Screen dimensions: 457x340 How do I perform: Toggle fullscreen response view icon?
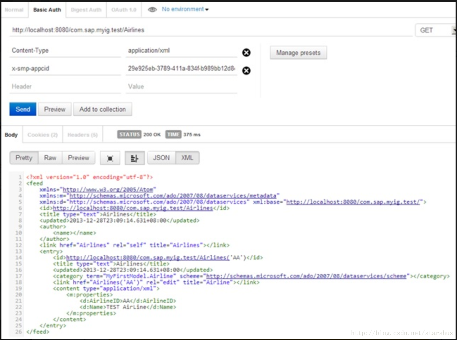pos(110,158)
